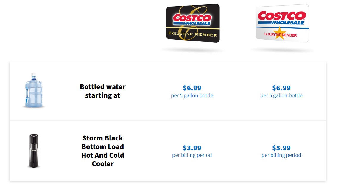Select the Storm Black cooler picture

[33, 151]
